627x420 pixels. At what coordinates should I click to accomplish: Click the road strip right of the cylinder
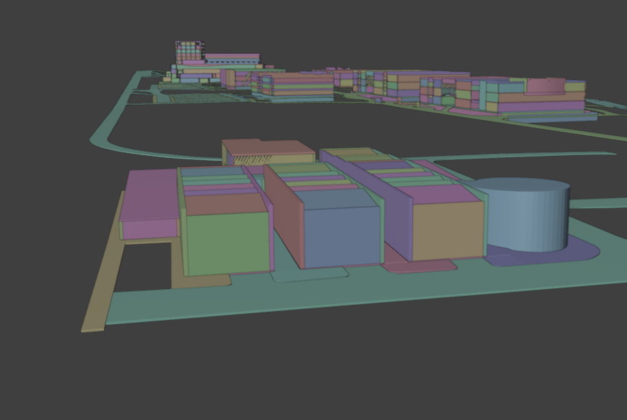click(597, 203)
